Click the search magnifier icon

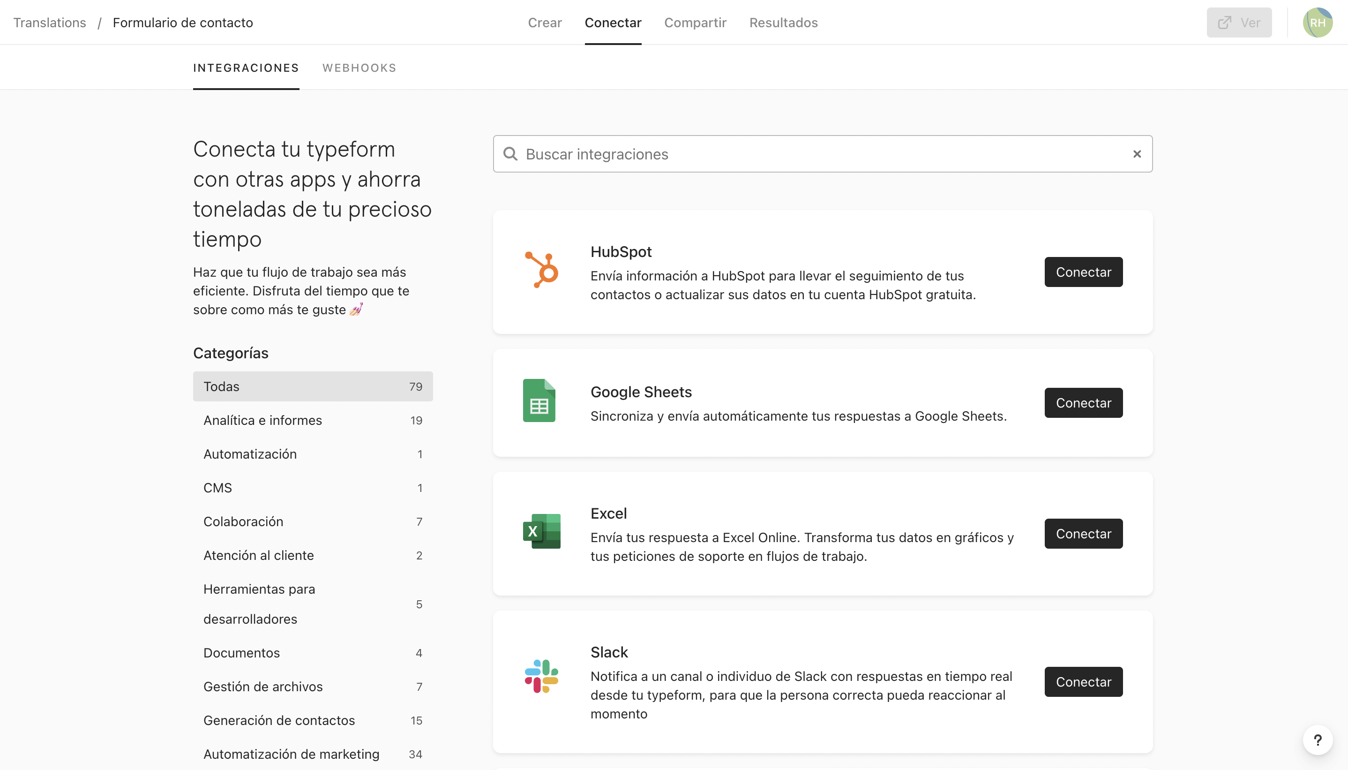pyautogui.click(x=510, y=154)
